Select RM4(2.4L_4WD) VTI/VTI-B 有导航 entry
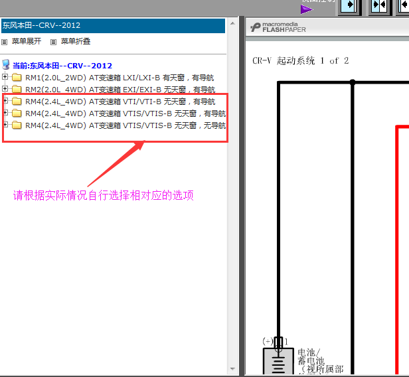The width and height of the screenshot is (409, 377). [x=120, y=102]
